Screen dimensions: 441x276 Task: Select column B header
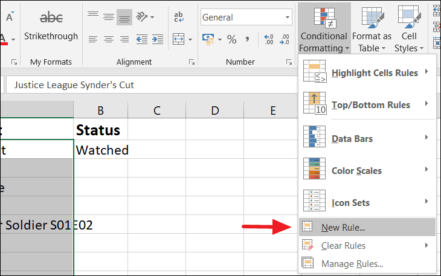coord(100,110)
